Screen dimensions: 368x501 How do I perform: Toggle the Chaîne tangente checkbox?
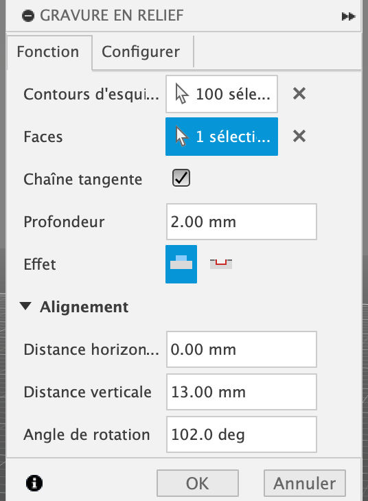181,178
